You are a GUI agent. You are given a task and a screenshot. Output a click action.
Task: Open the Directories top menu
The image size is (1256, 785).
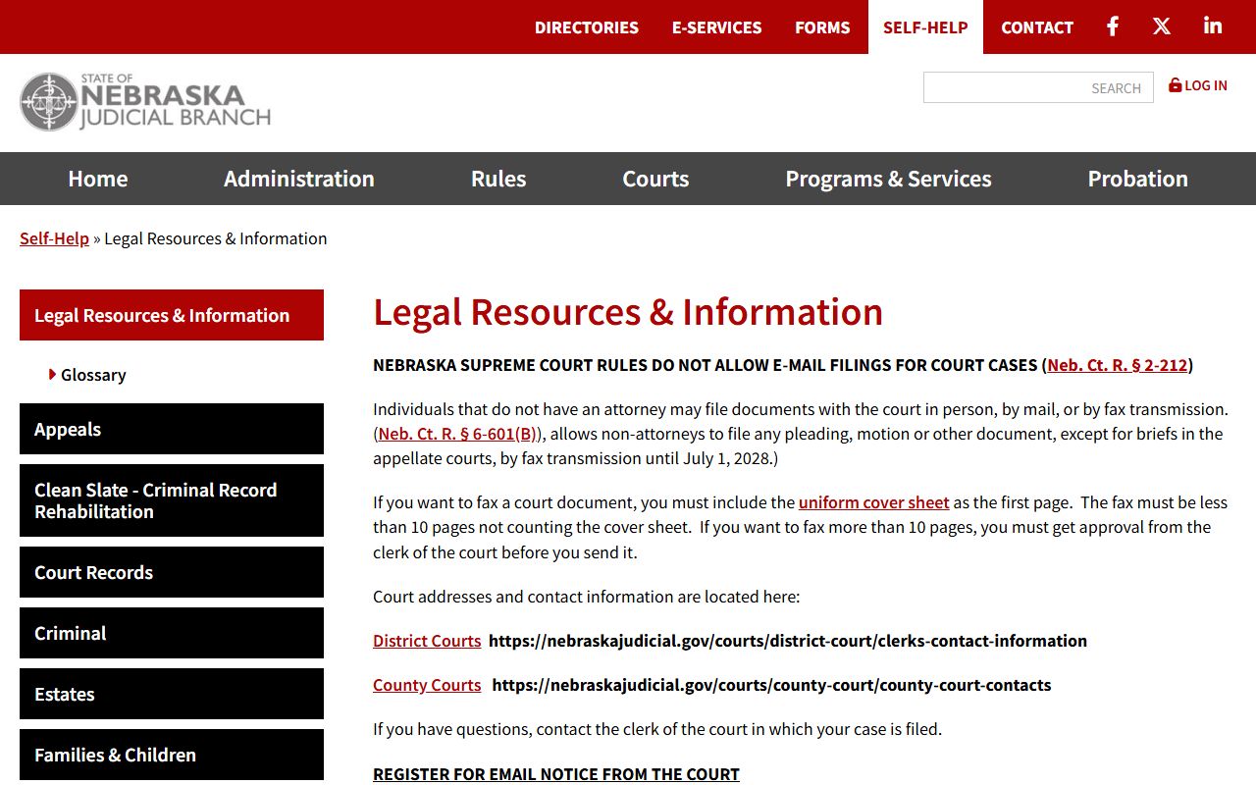587,27
